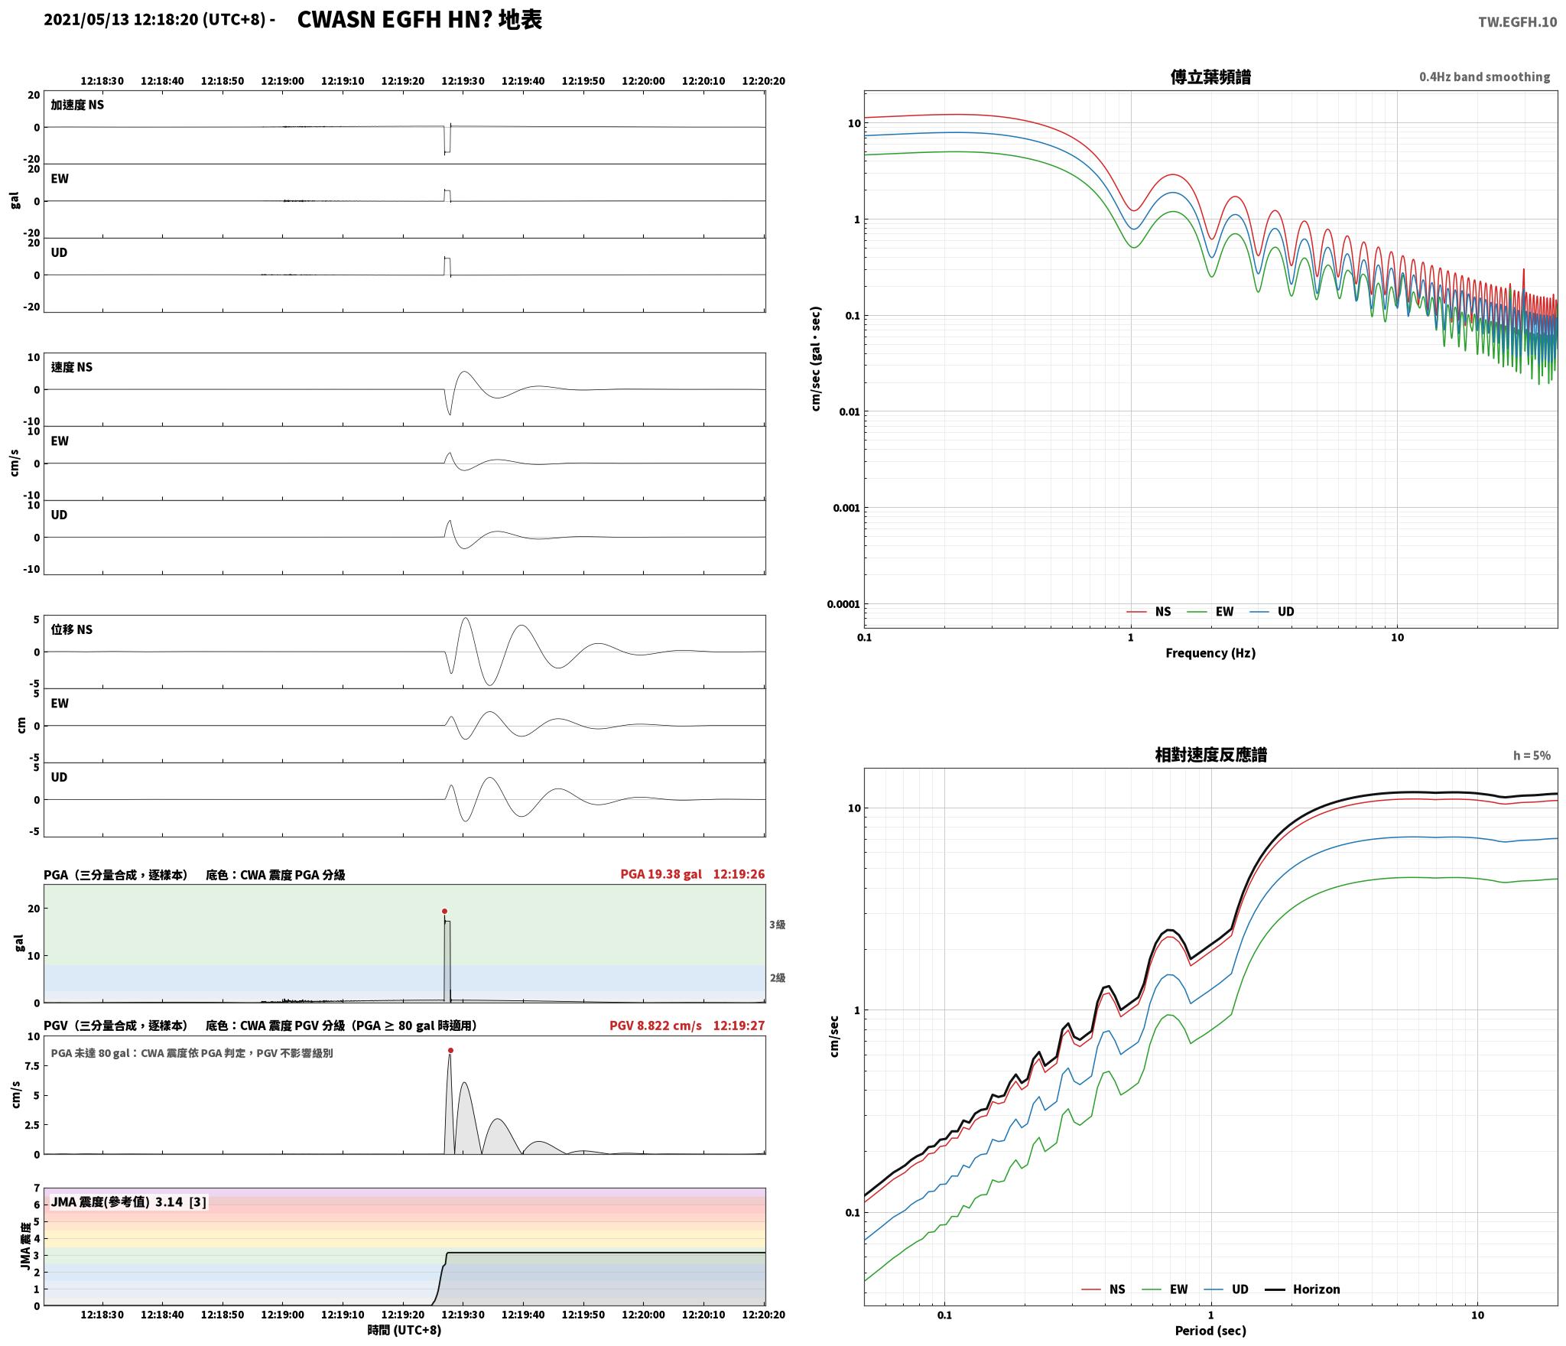Click the PGA 19.38 gal readout text
1566x1346 pixels.
point(661,873)
